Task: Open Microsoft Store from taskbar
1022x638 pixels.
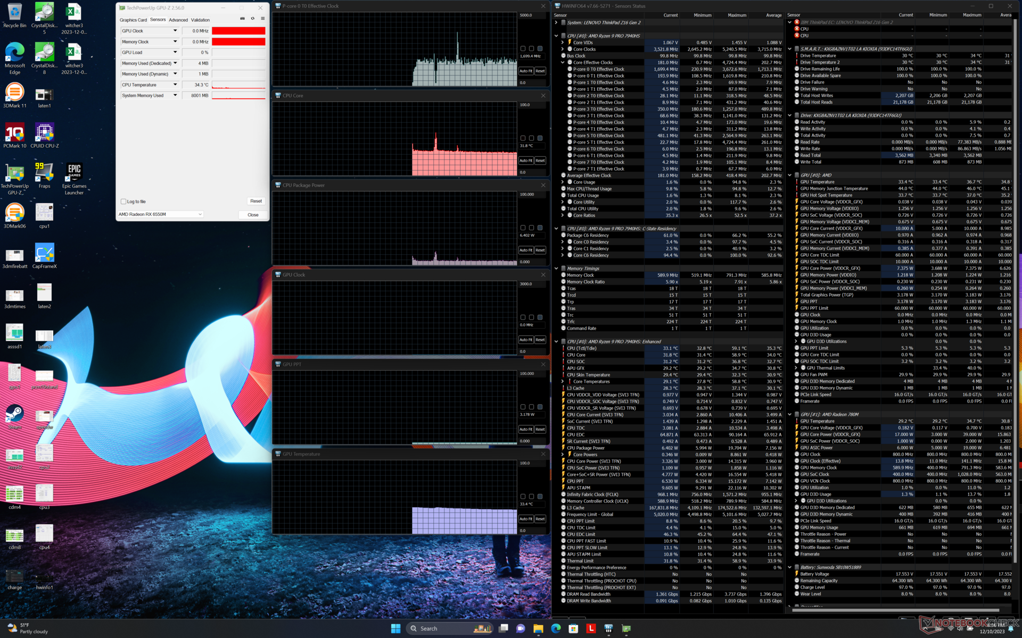Action: coord(573,628)
